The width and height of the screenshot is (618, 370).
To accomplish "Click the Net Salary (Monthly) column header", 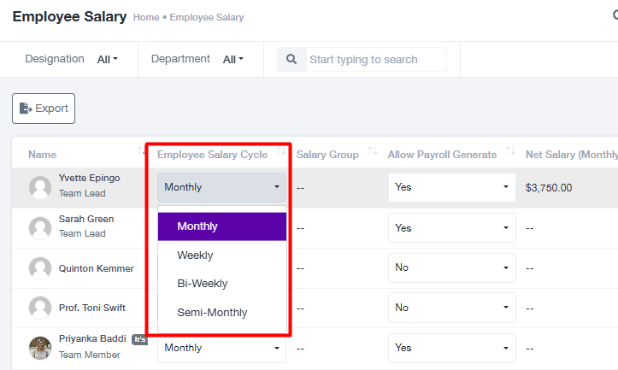I will point(572,155).
